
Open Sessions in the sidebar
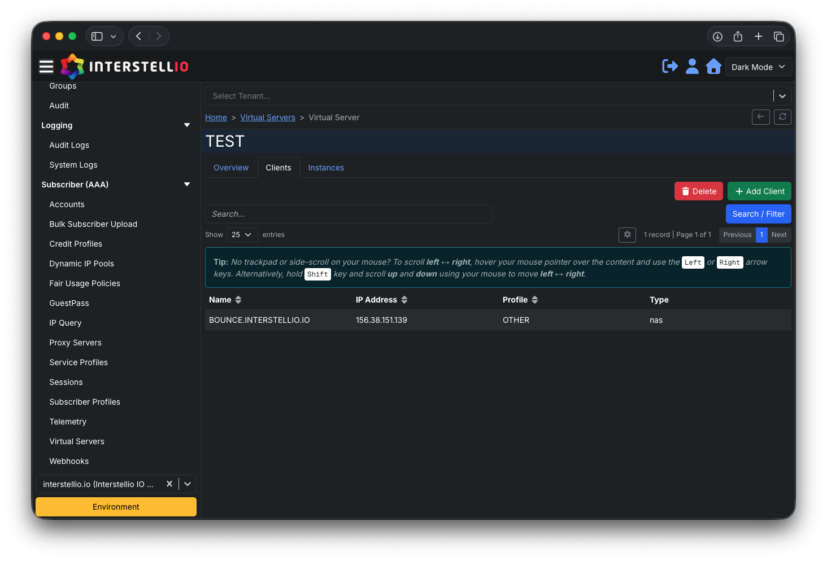[x=66, y=382]
